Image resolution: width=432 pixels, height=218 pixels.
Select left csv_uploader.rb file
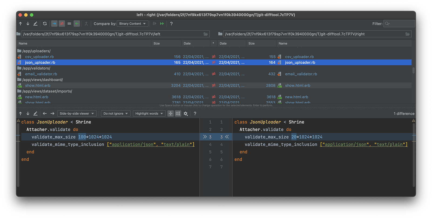click(39, 57)
